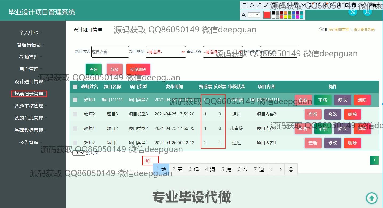
Task: Open the font size 12 dropdown
Action: click(254, 15)
